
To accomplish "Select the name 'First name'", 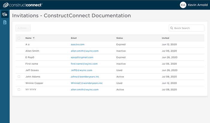I will (x=32, y=64).
